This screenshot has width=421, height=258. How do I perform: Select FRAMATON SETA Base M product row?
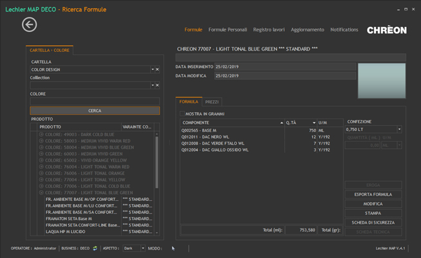click(98, 219)
